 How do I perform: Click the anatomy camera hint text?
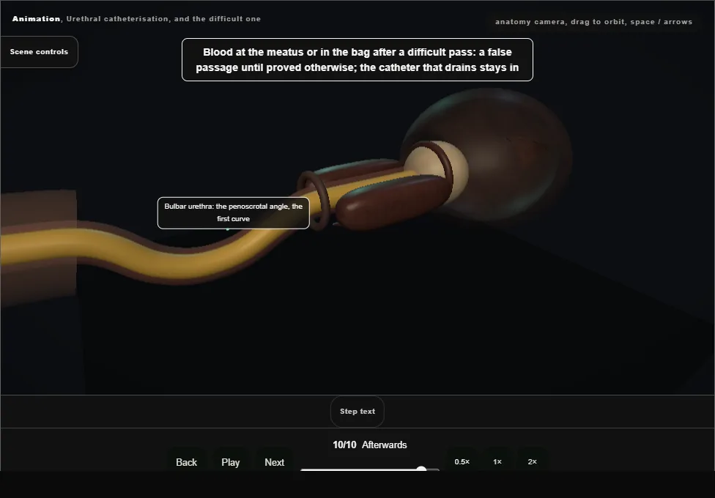point(593,22)
